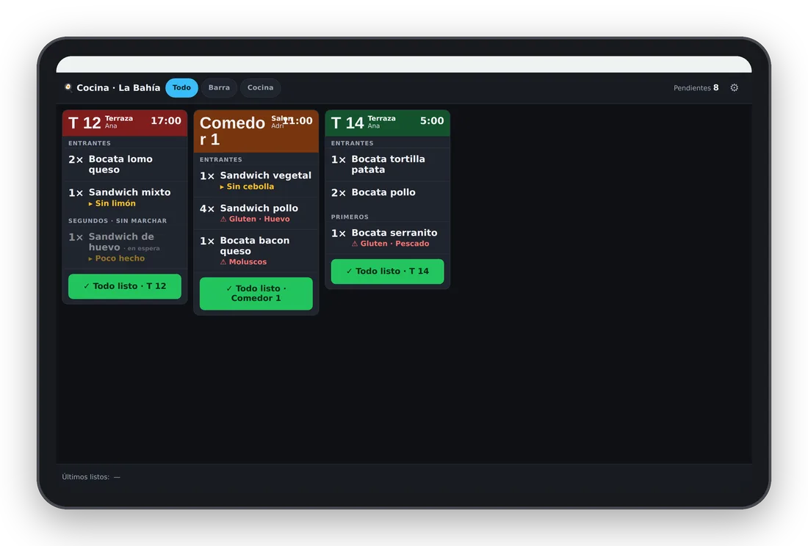This screenshot has height=546, width=808.
Task: Click the Primeros section label on T 14
Action: click(350, 217)
